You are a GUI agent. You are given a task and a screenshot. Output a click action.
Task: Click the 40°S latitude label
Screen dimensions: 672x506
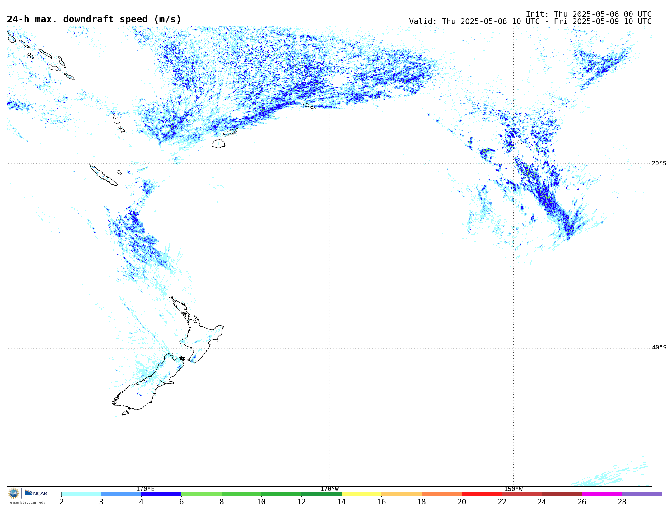coord(659,348)
